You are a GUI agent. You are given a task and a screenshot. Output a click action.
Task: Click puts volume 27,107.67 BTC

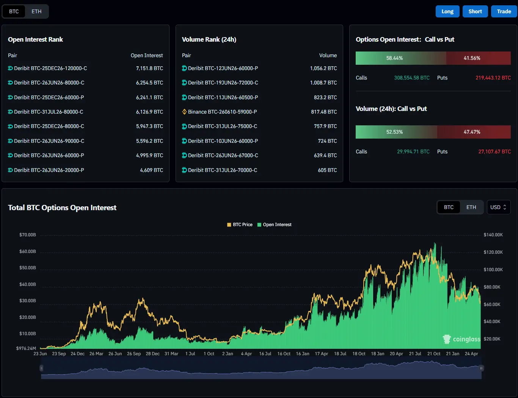click(494, 152)
